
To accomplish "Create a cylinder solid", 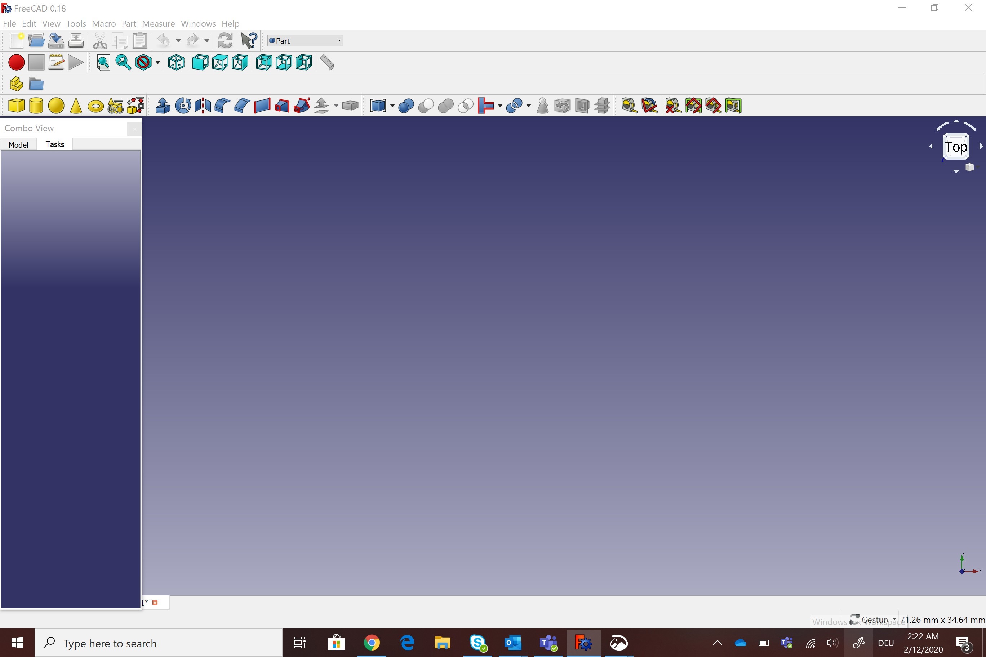I will 36,106.
